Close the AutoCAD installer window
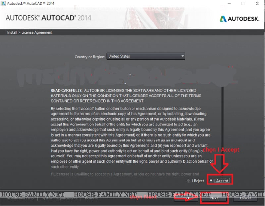This screenshot has width=265, height=206. (257, 3)
